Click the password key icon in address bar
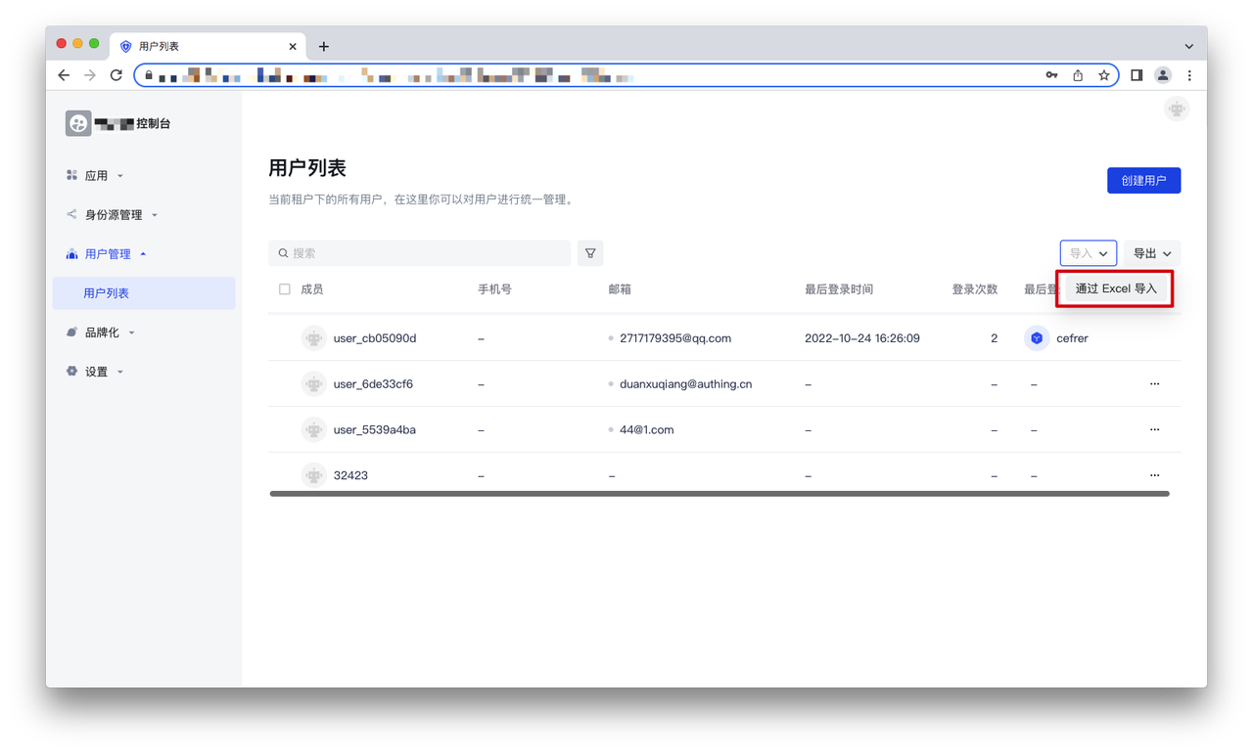 (x=1051, y=75)
